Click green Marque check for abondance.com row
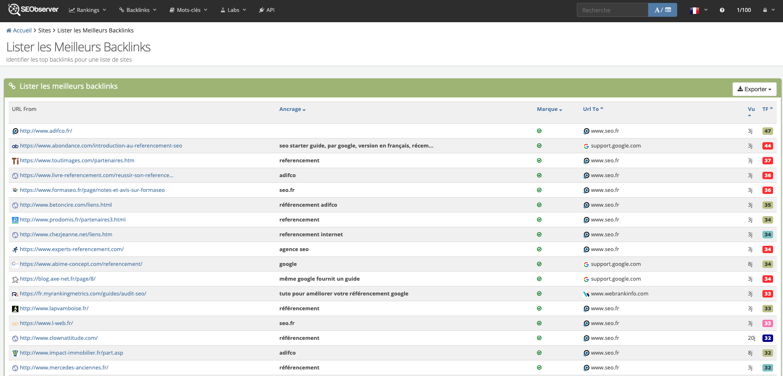The width and height of the screenshot is (783, 376). 539,146
